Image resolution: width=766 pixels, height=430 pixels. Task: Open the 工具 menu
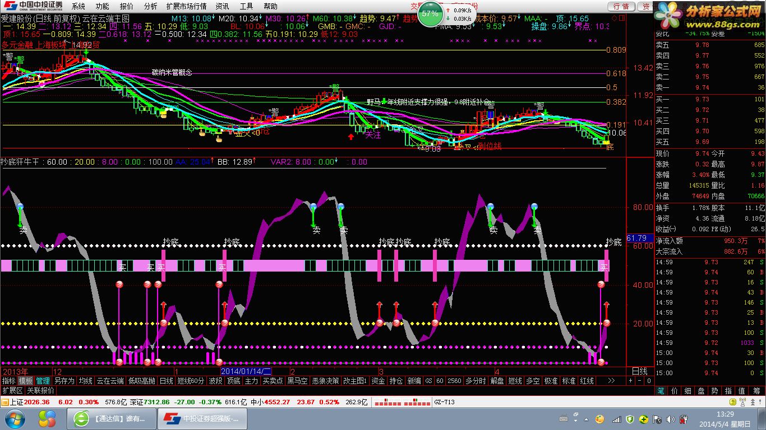coord(246,6)
